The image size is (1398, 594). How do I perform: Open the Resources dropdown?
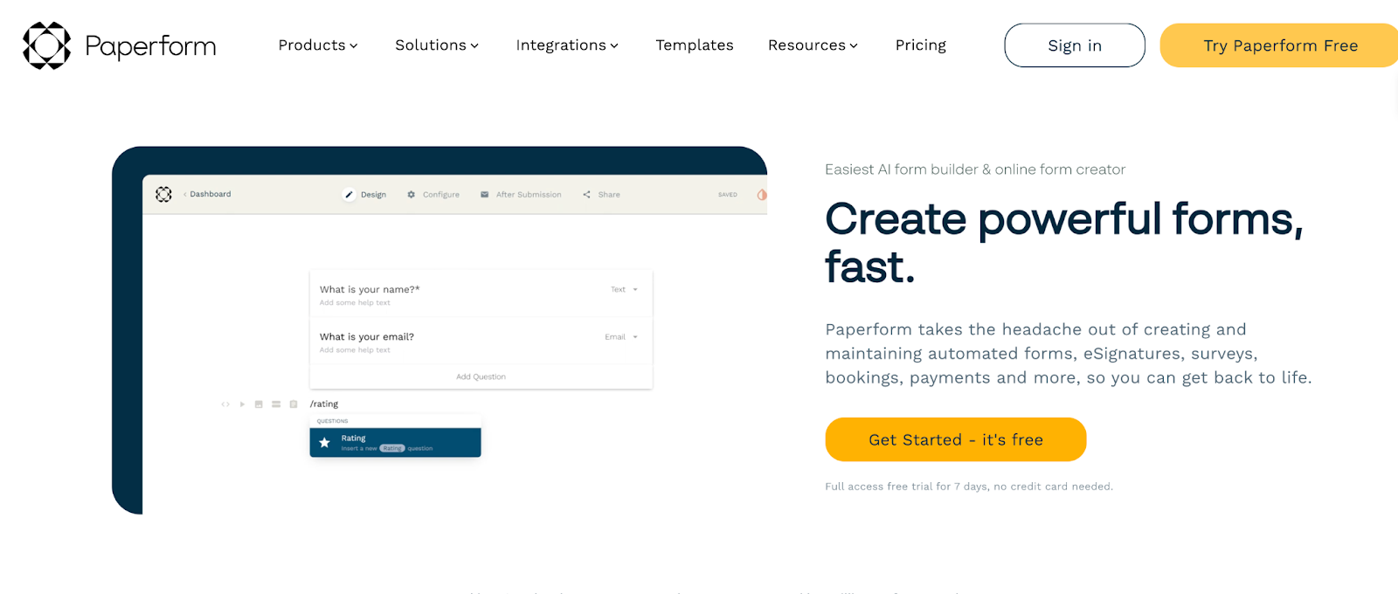tap(813, 45)
